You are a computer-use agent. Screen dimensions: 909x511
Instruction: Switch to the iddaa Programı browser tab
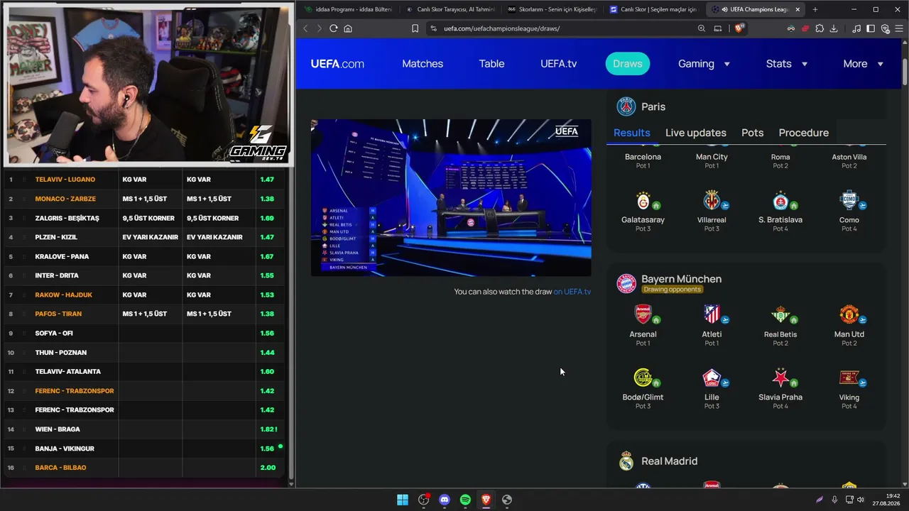click(x=347, y=9)
